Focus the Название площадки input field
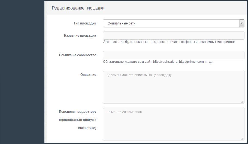The image size is (248, 144). (174, 36)
